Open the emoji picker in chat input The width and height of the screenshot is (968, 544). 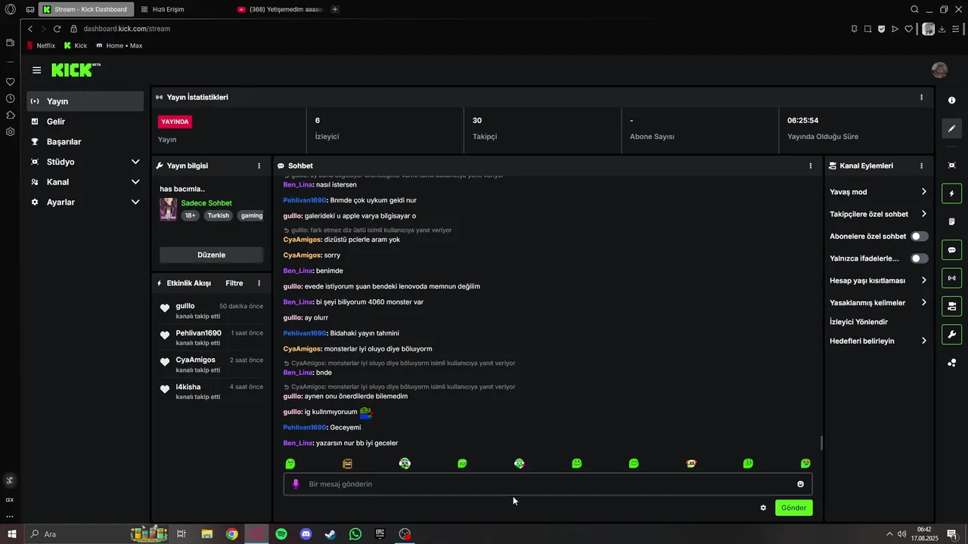tap(800, 484)
